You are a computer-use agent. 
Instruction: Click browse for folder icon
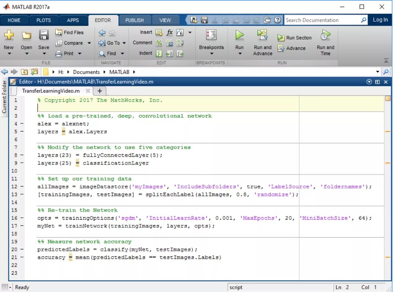pos(34,72)
